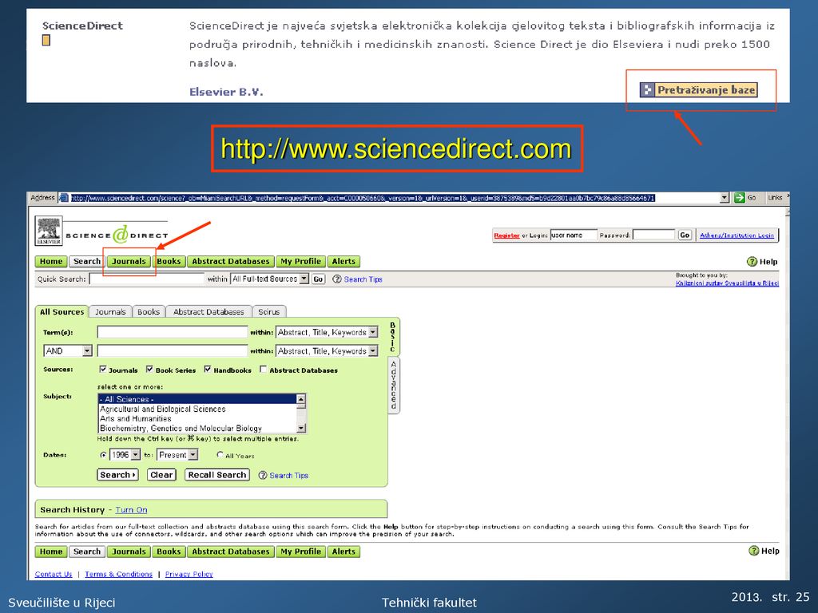Click the second search term input field
Image resolution: width=818 pixels, height=613 pixels.
(173, 351)
